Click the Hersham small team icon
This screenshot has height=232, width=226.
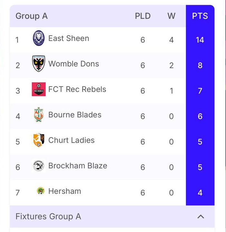pyautogui.click(x=41, y=191)
